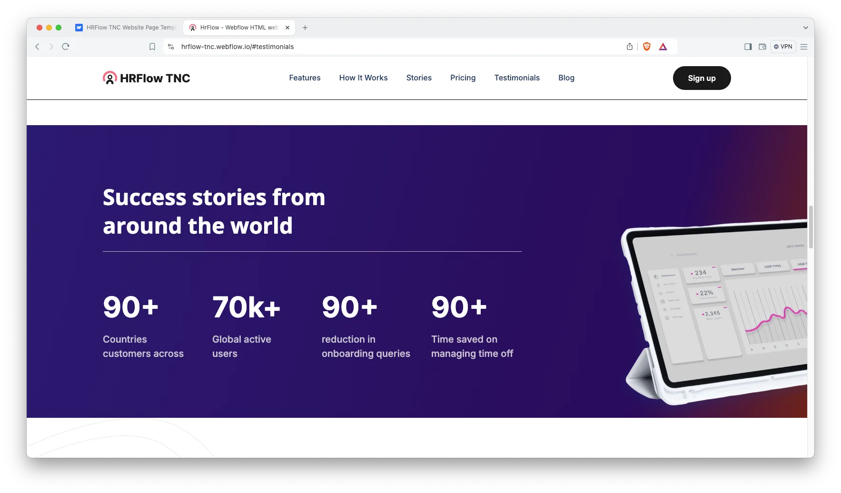This screenshot has height=493, width=841.
Task: Switch to HRFlow TNC Website Page Template tab
Action: pyautogui.click(x=126, y=28)
